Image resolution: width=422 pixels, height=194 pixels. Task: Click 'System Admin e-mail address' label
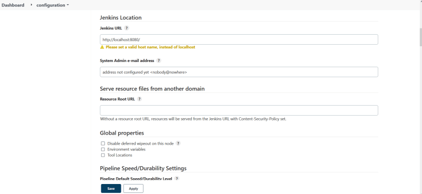point(127,60)
